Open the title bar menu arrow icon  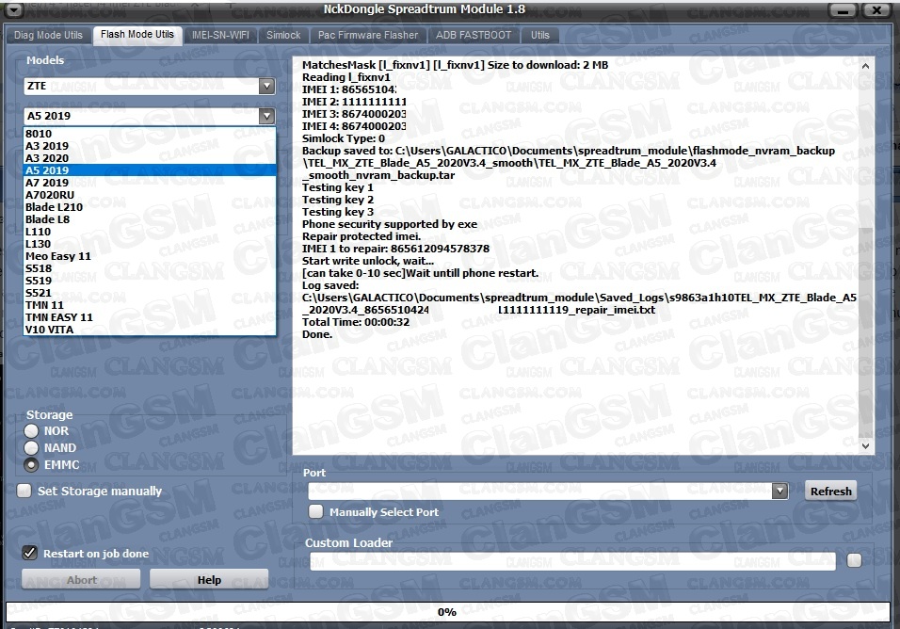tap(14, 9)
